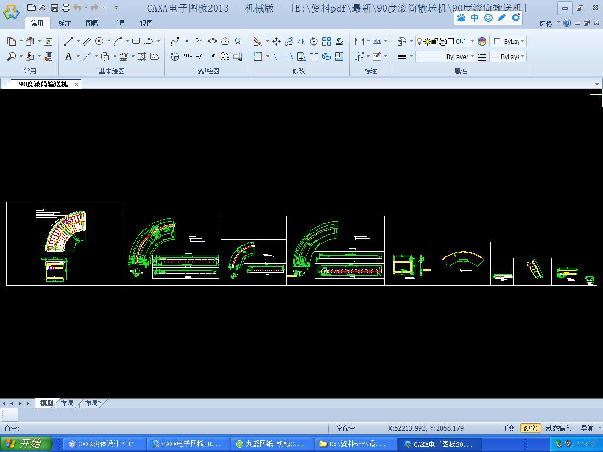
Task: Select the Circle drawing tool
Action: pyautogui.click(x=99, y=41)
